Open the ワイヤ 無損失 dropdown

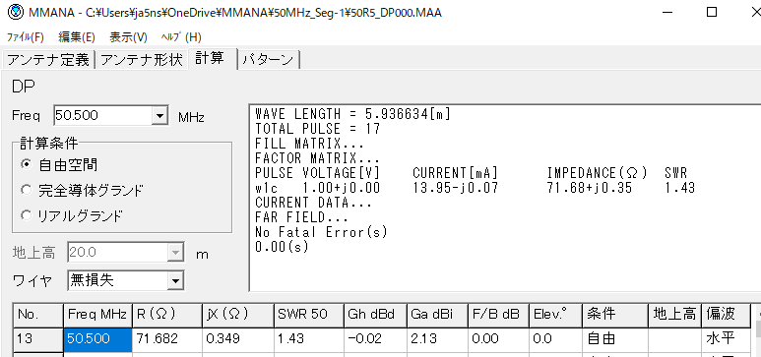125,280
